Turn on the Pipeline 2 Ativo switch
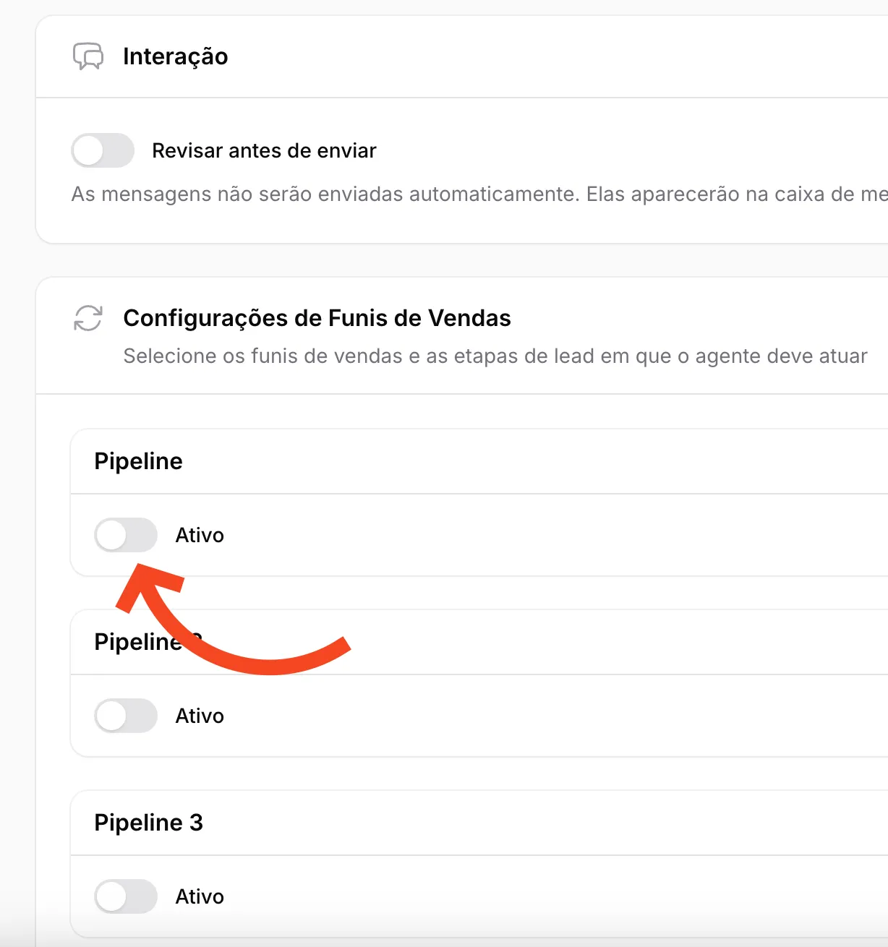This screenshot has height=947, width=888. tap(126, 716)
